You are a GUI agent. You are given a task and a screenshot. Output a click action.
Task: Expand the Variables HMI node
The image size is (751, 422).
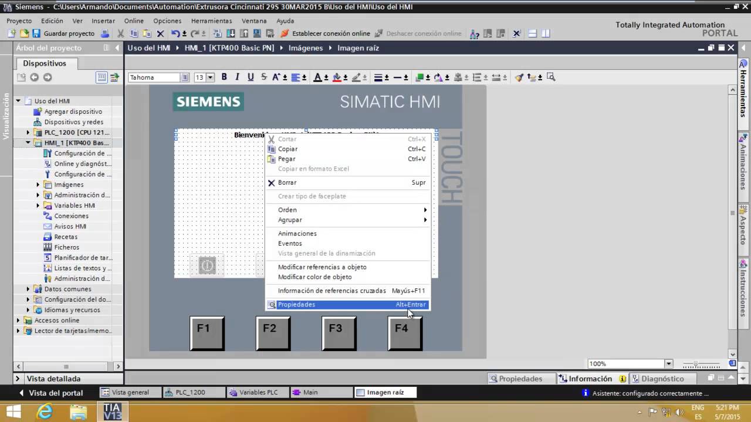click(x=38, y=206)
